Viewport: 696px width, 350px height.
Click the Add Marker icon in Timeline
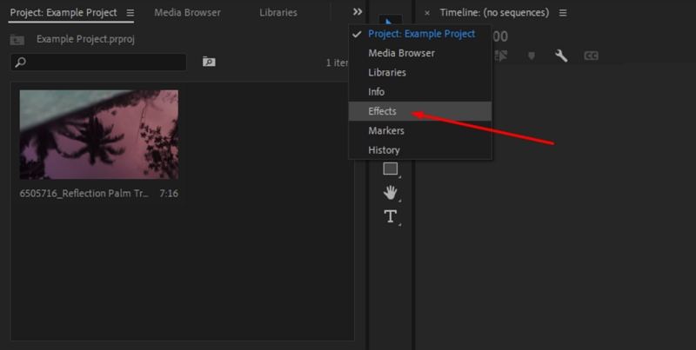click(x=532, y=56)
